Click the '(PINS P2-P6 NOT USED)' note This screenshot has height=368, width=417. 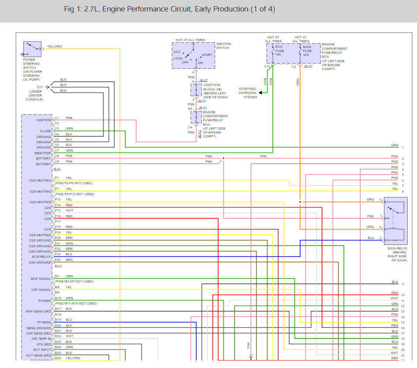point(74,183)
